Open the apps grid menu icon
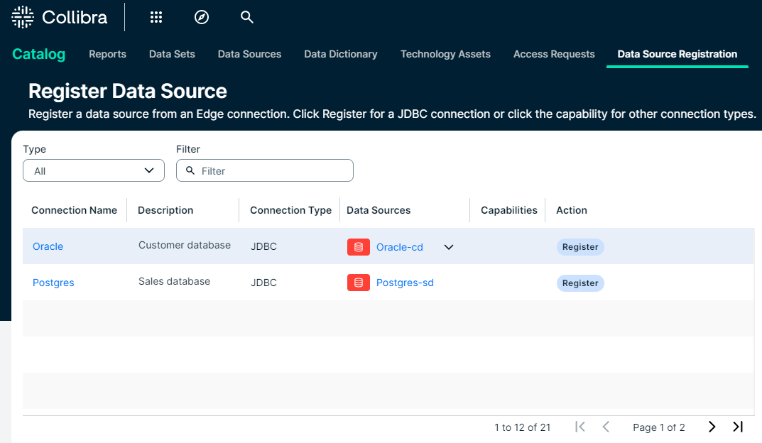This screenshot has height=443, width=762. [156, 18]
